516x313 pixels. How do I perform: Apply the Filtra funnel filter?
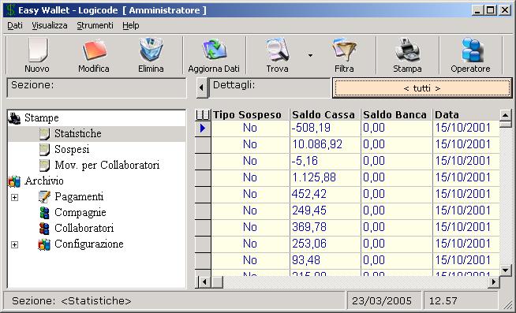pos(344,55)
